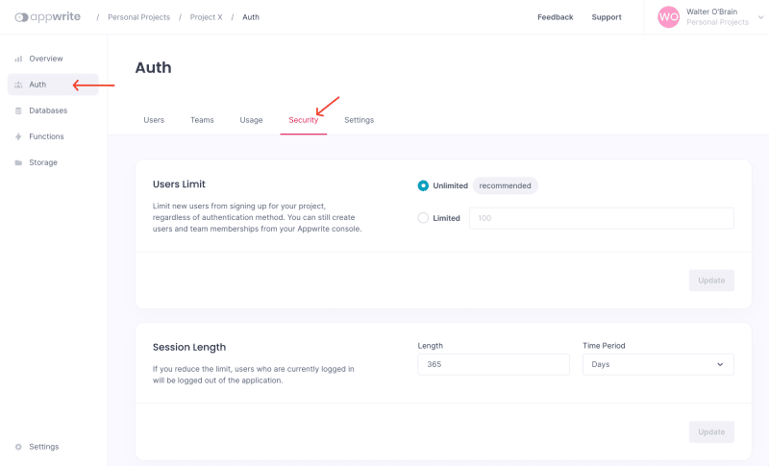This screenshot has height=466, width=769.
Task: Click the Storage folder icon
Action: 18,162
